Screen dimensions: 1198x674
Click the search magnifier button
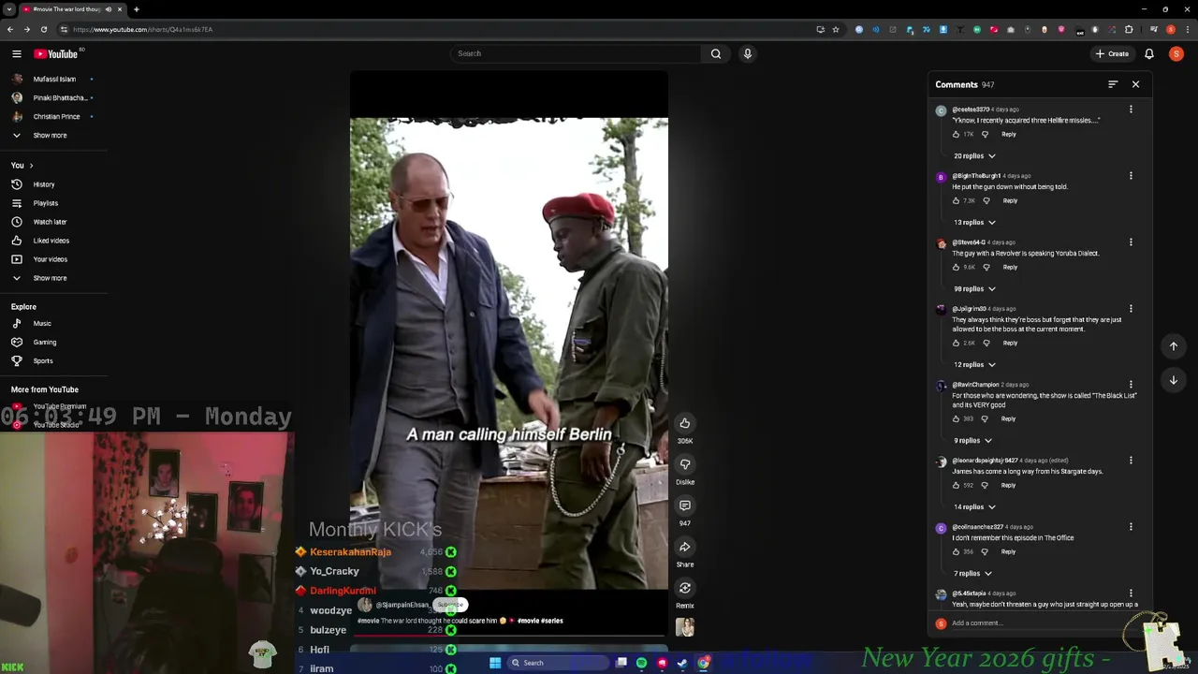click(x=716, y=53)
